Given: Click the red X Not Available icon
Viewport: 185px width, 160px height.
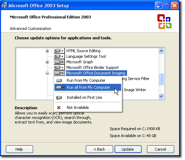Looking at the screenshot, I should tap(59, 107).
